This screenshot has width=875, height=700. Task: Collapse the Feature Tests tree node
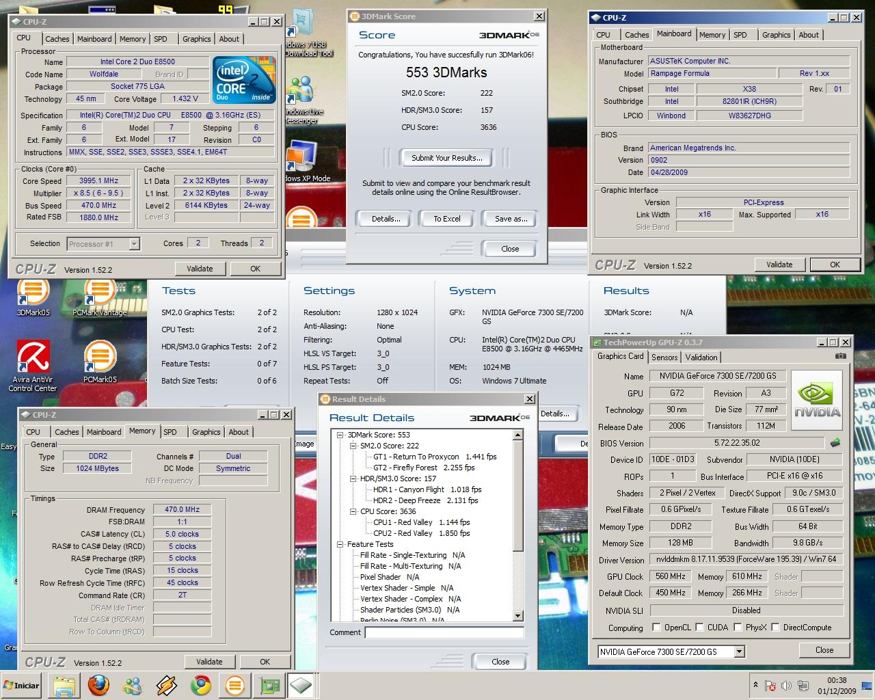tap(339, 544)
